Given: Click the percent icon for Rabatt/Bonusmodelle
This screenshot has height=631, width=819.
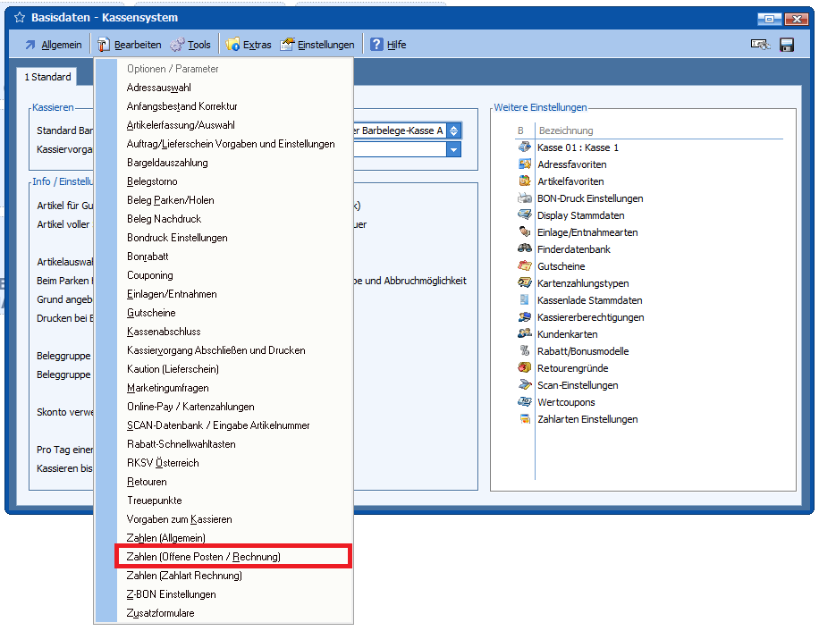Looking at the screenshot, I should [x=525, y=351].
